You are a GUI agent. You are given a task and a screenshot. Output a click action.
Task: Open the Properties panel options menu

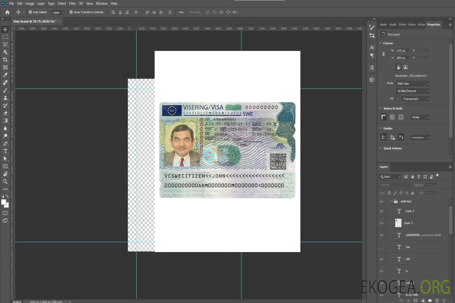click(450, 25)
